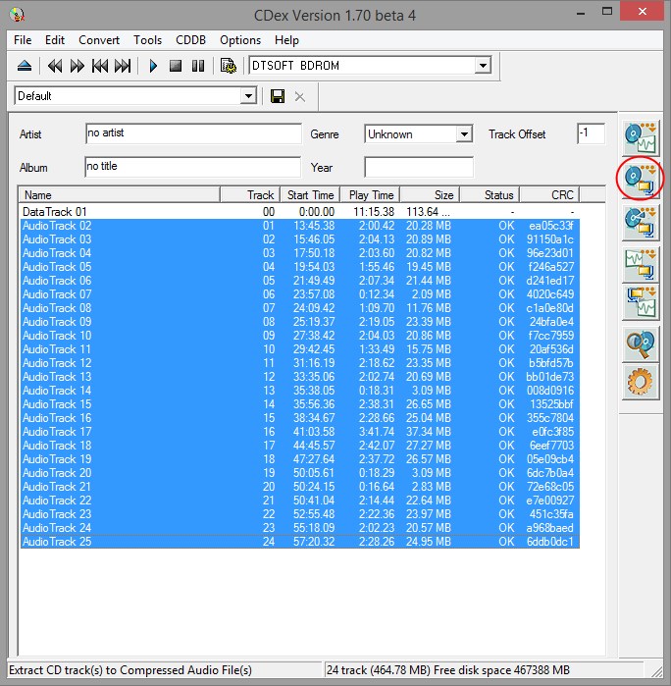The image size is (671, 686).
Task: Sort the list by Play Time column
Action: (371, 195)
